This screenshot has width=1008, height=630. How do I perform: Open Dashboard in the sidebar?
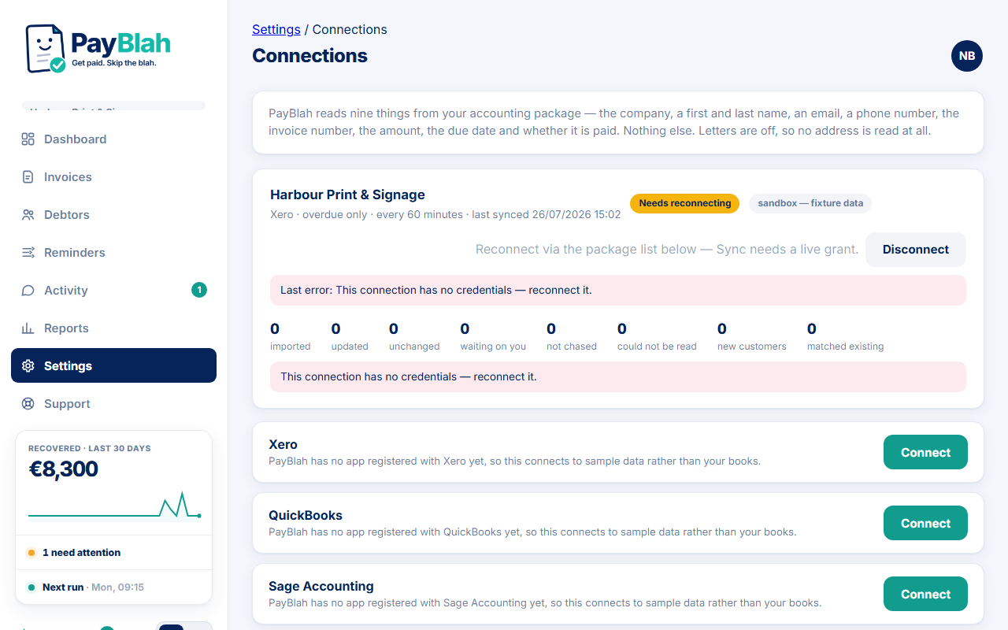click(x=113, y=139)
